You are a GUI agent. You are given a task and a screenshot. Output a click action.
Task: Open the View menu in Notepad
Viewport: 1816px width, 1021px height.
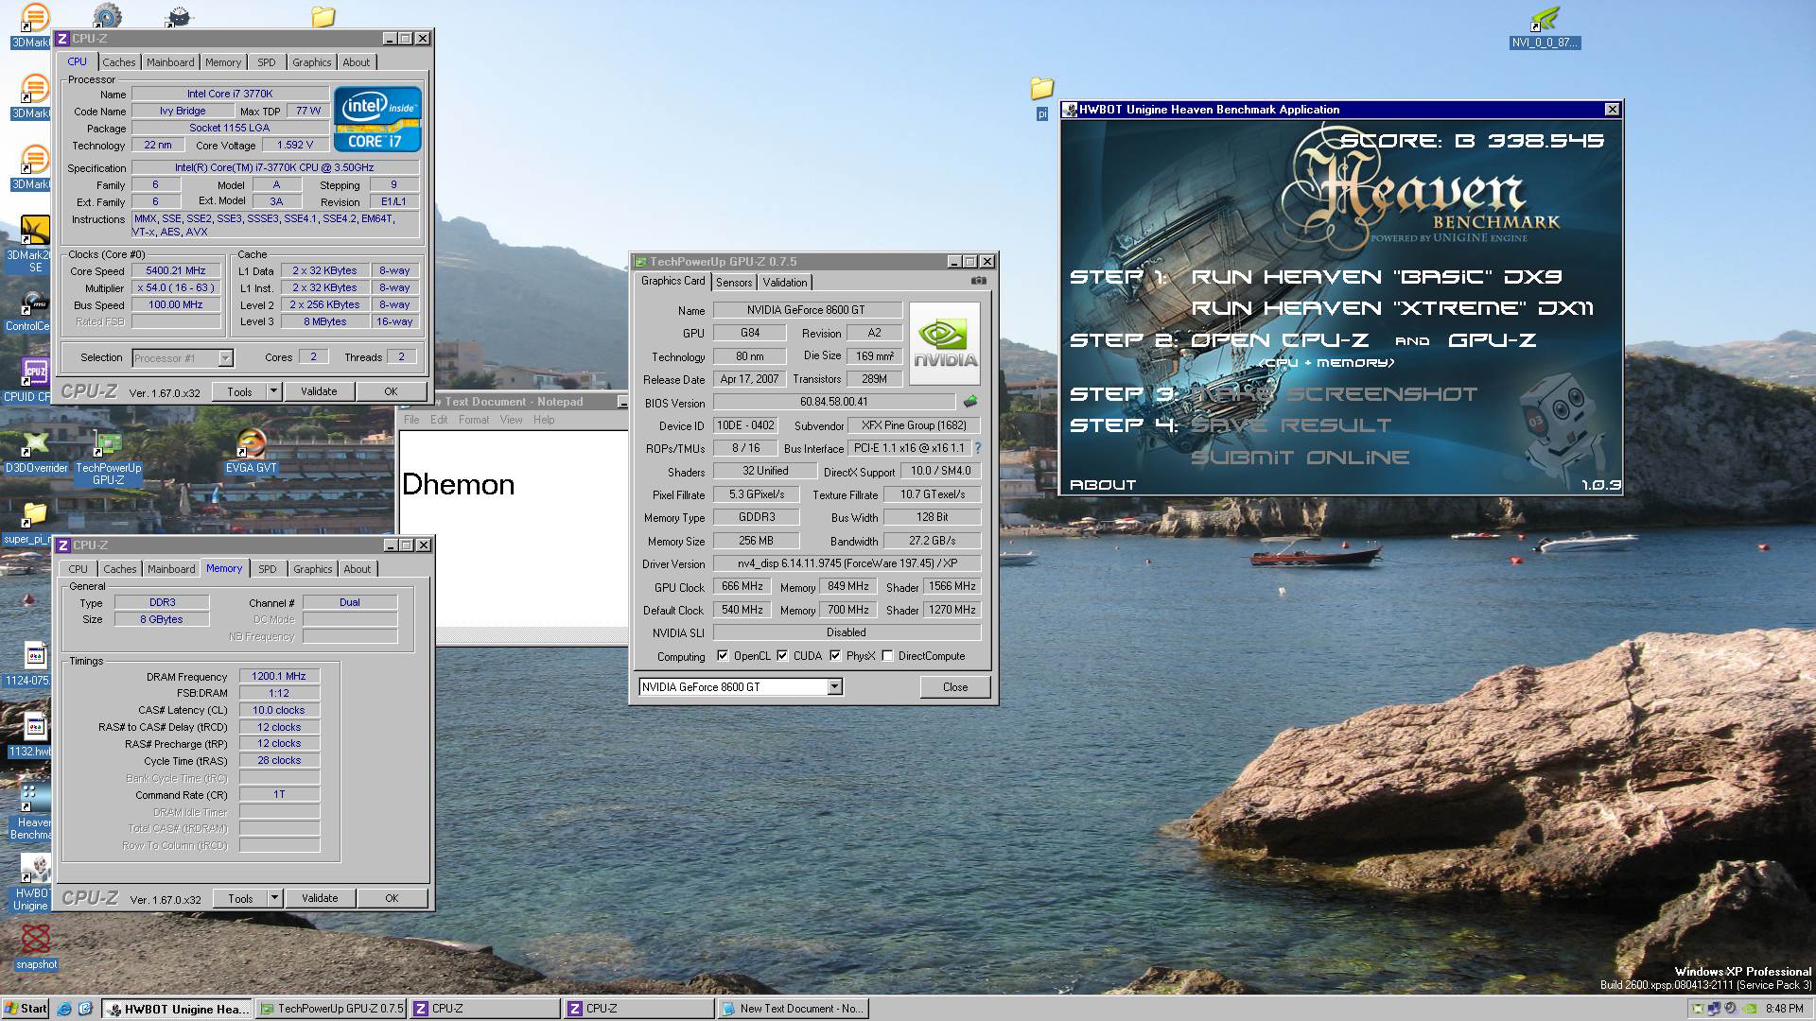click(x=511, y=420)
